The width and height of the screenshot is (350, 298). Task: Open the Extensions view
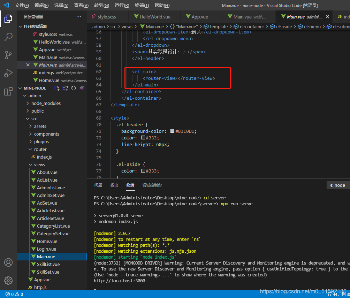[8, 92]
